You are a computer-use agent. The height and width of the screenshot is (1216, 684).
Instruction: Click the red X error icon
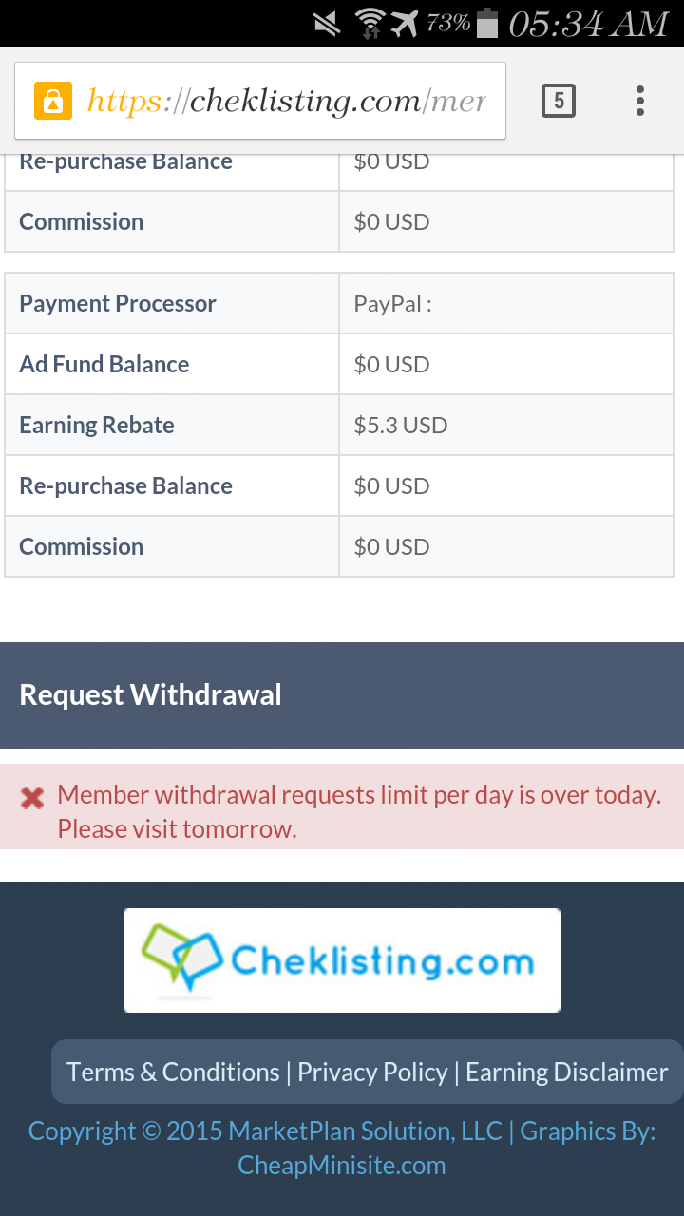click(x=32, y=798)
